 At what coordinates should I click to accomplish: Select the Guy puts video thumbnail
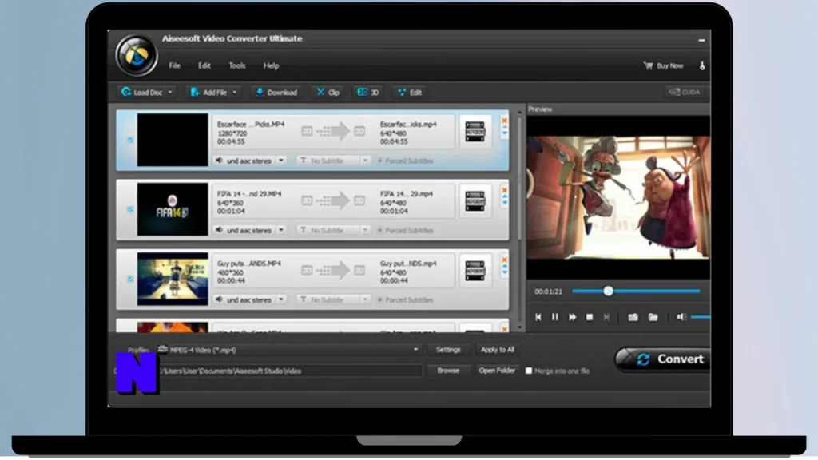(x=173, y=279)
